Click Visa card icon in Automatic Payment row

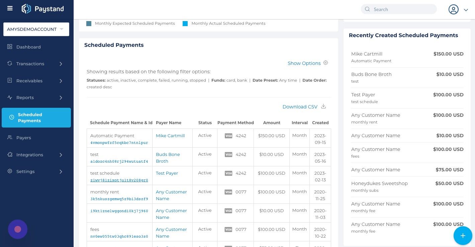(228, 136)
